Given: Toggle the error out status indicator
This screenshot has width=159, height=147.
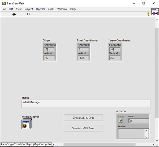Looking at the screenshot, I should click(121, 121).
